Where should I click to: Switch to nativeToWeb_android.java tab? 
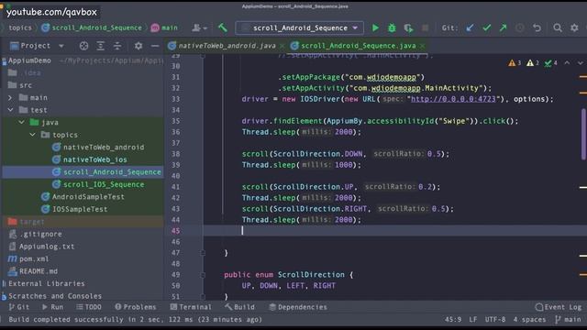pos(227,46)
